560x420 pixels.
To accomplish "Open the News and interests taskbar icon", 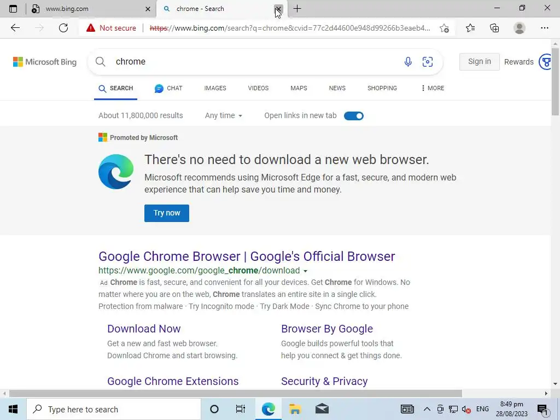I will coord(407,409).
